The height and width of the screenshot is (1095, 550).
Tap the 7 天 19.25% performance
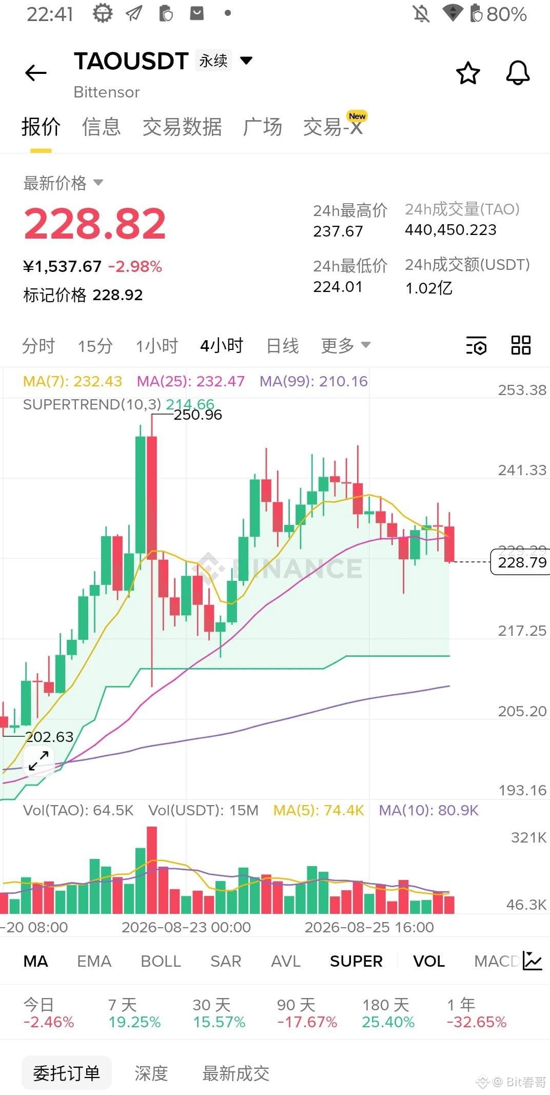[134, 1013]
